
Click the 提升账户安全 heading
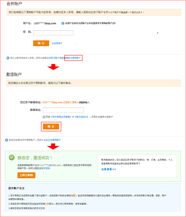coord(16,188)
